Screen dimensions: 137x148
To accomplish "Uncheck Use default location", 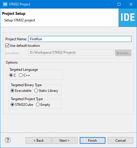I will pos(7,46).
